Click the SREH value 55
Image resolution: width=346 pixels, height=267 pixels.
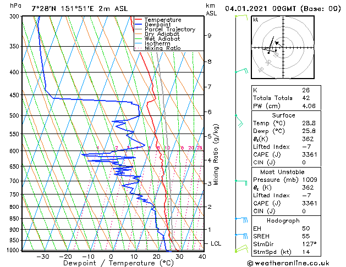click(306, 236)
